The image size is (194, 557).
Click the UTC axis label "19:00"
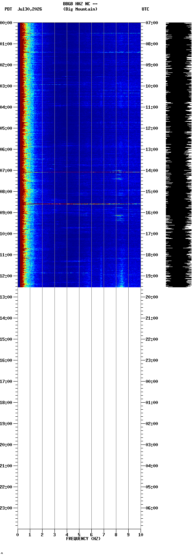151,276
